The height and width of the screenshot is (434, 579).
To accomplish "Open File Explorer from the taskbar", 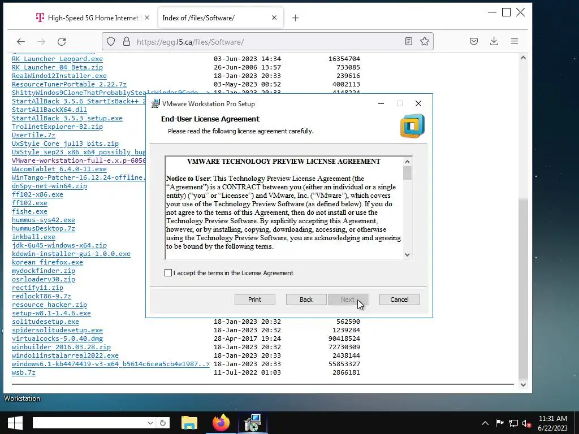I will [189, 423].
